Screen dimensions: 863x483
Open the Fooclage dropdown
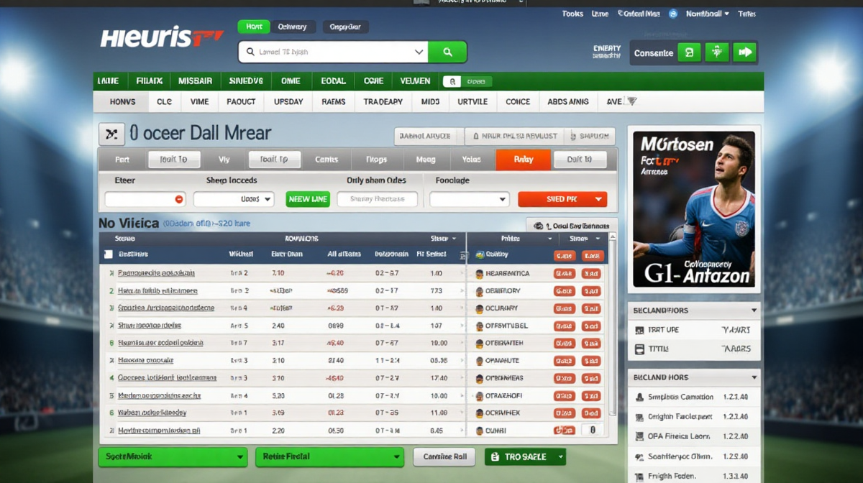tap(469, 199)
